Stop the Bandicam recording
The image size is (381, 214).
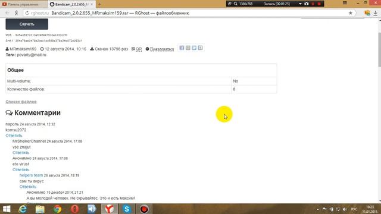(319, 4)
